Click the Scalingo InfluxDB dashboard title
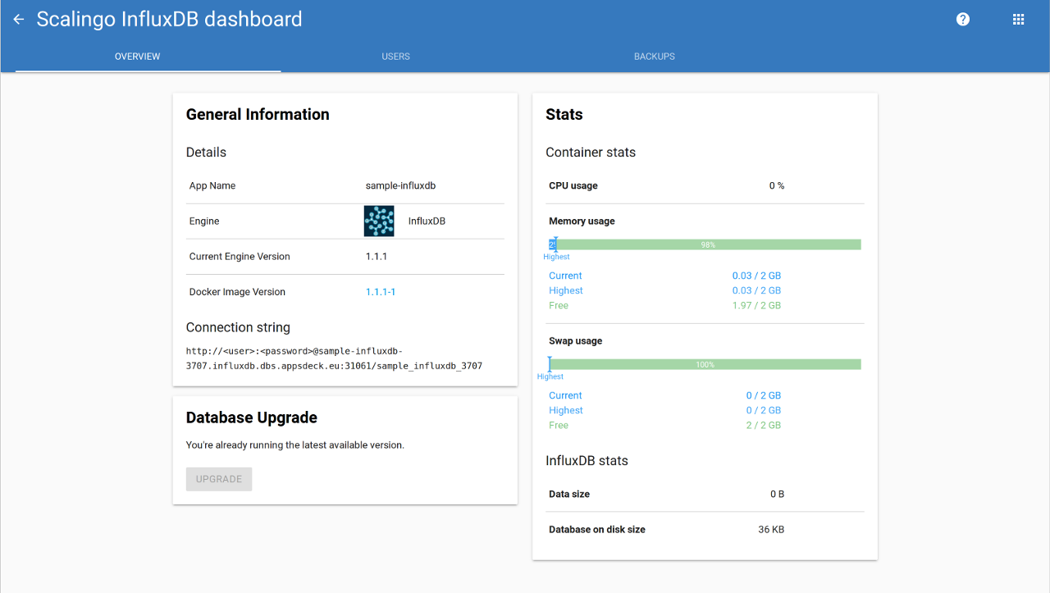 (x=169, y=19)
